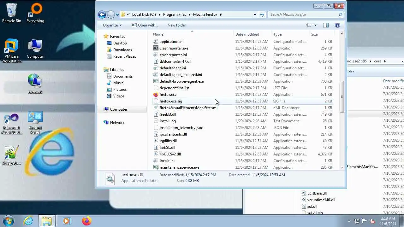Image resolution: width=404 pixels, height=227 pixels.
Task: Select vcruntime140.dll in background window
Action: pos(321,200)
